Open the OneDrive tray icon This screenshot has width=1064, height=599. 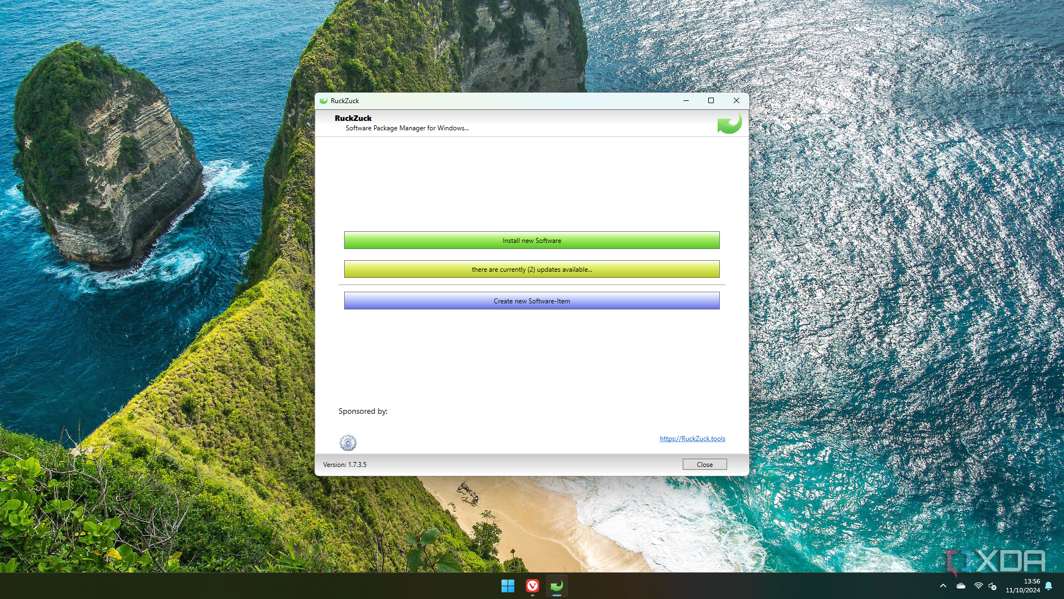click(961, 586)
